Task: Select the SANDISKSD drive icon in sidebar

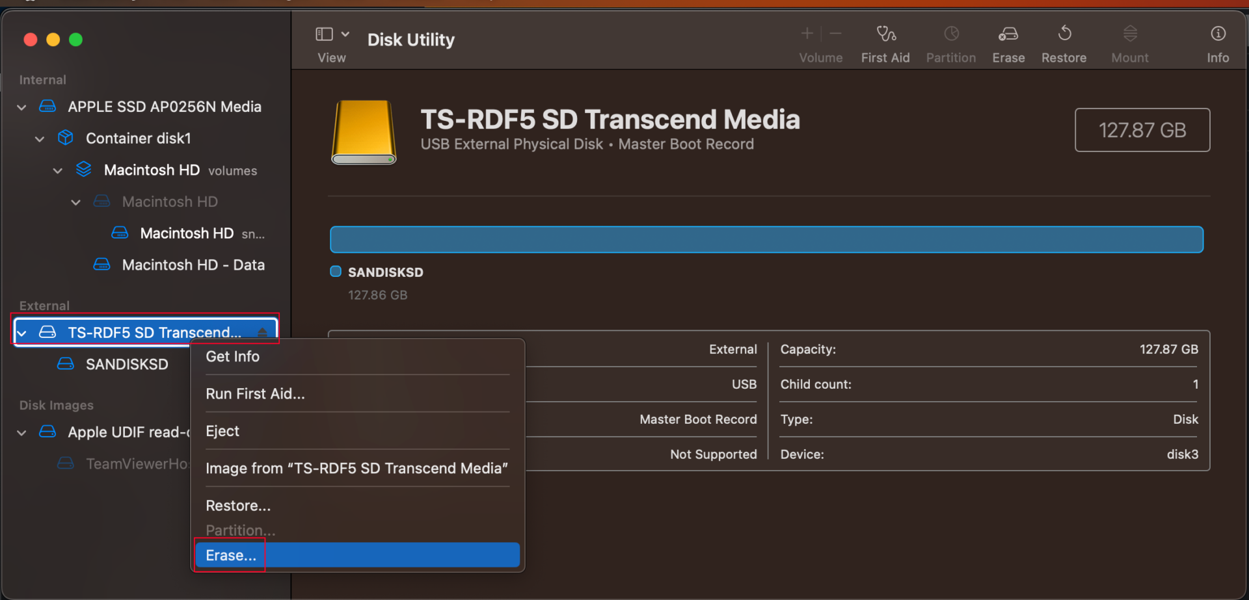Action: click(66, 363)
